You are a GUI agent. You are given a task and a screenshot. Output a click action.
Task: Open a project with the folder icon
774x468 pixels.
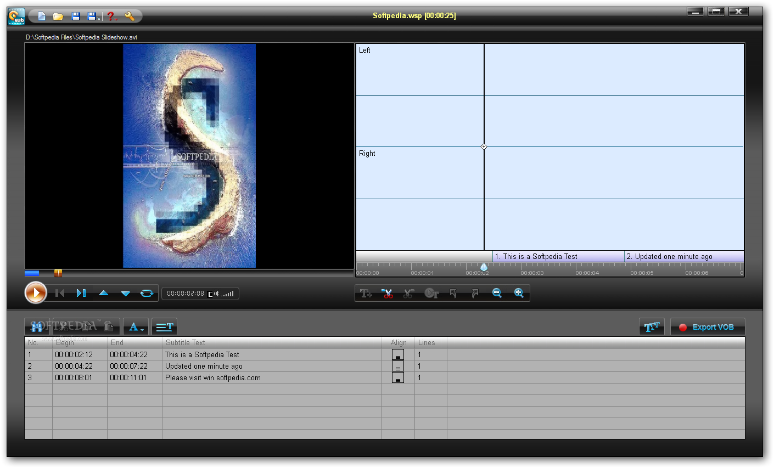pos(58,16)
